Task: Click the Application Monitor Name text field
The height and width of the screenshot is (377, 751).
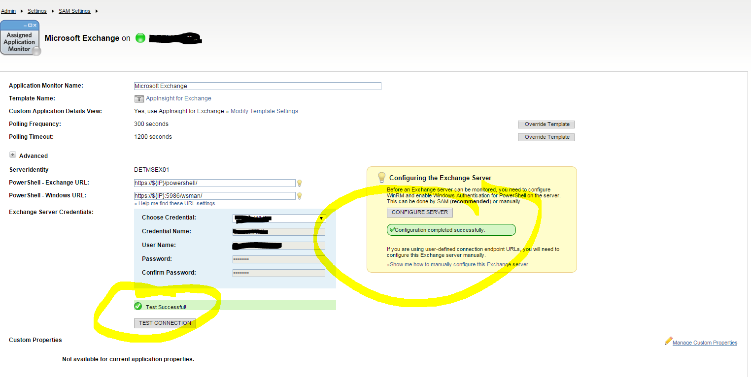Action: tap(257, 86)
